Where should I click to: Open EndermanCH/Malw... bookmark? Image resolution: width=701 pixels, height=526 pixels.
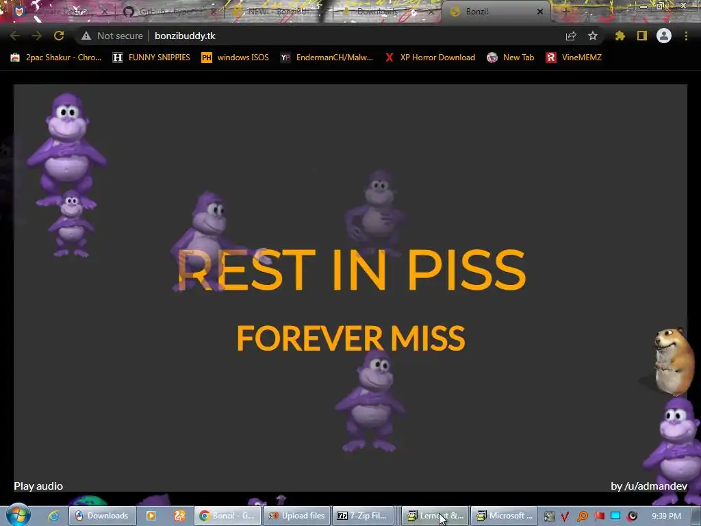pos(327,58)
